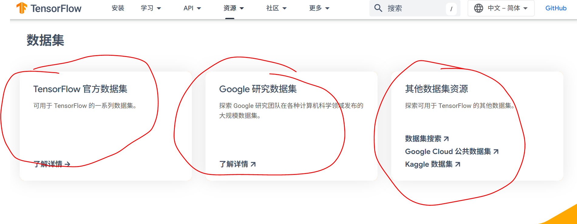Click the Google 研究团队 description paragraph

point(291,110)
